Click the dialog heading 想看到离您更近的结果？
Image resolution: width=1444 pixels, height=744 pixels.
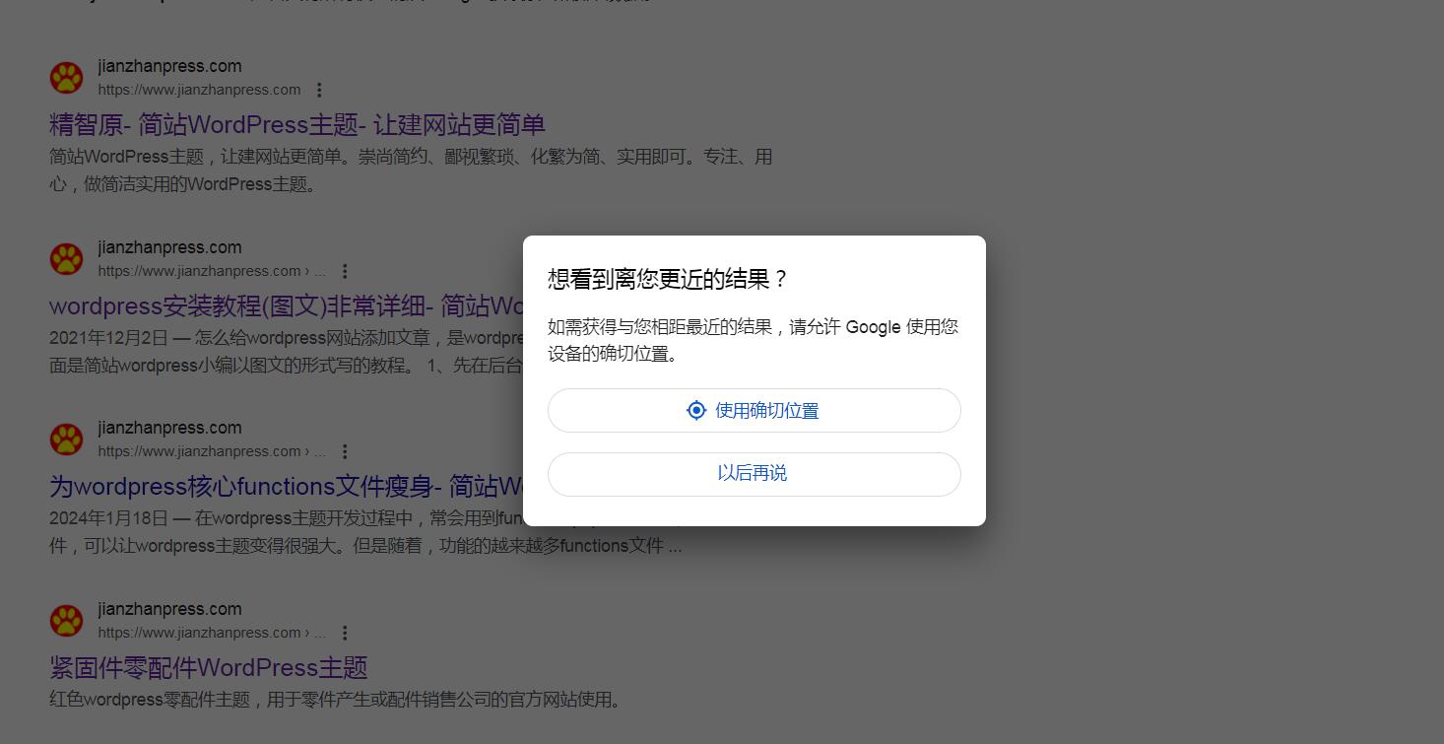[x=668, y=279]
